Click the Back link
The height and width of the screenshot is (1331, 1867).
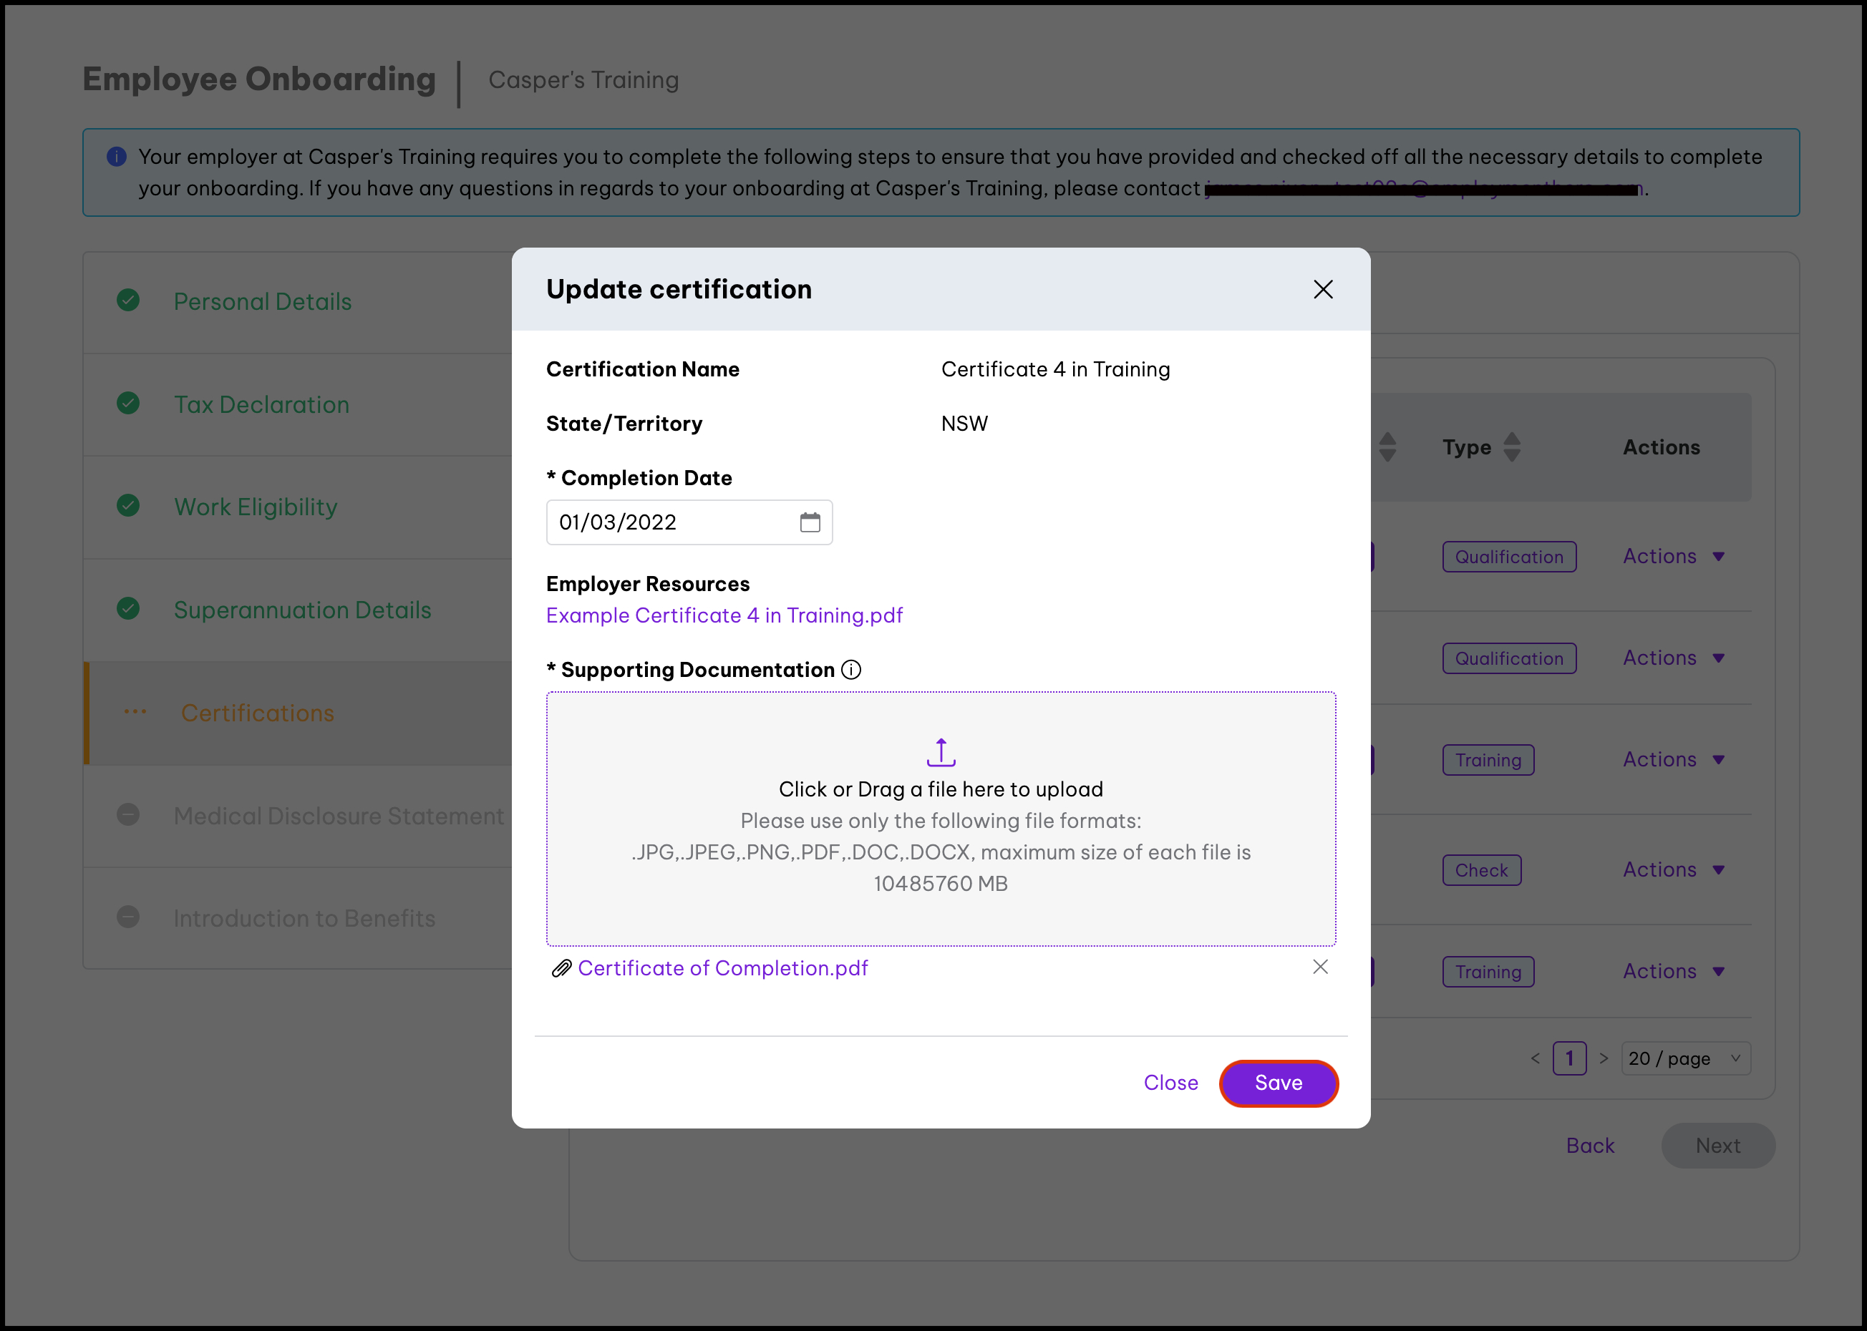pos(1590,1146)
